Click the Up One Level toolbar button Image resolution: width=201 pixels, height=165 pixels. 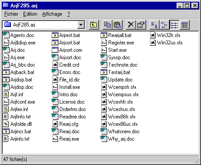(94, 25)
